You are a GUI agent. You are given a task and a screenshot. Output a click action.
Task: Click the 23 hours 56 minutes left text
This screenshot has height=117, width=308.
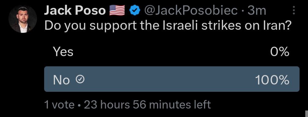pyautogui.click(x=147, y=105)
